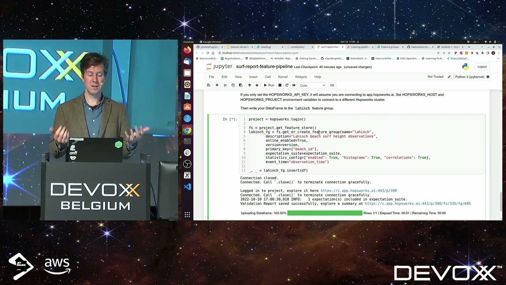Show Applications grid in the dock
This screenshot has height=285, width=506.
click(187, 215)
